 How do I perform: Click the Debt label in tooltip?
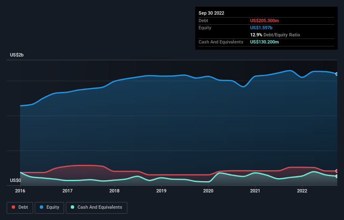tap(203, 20)
